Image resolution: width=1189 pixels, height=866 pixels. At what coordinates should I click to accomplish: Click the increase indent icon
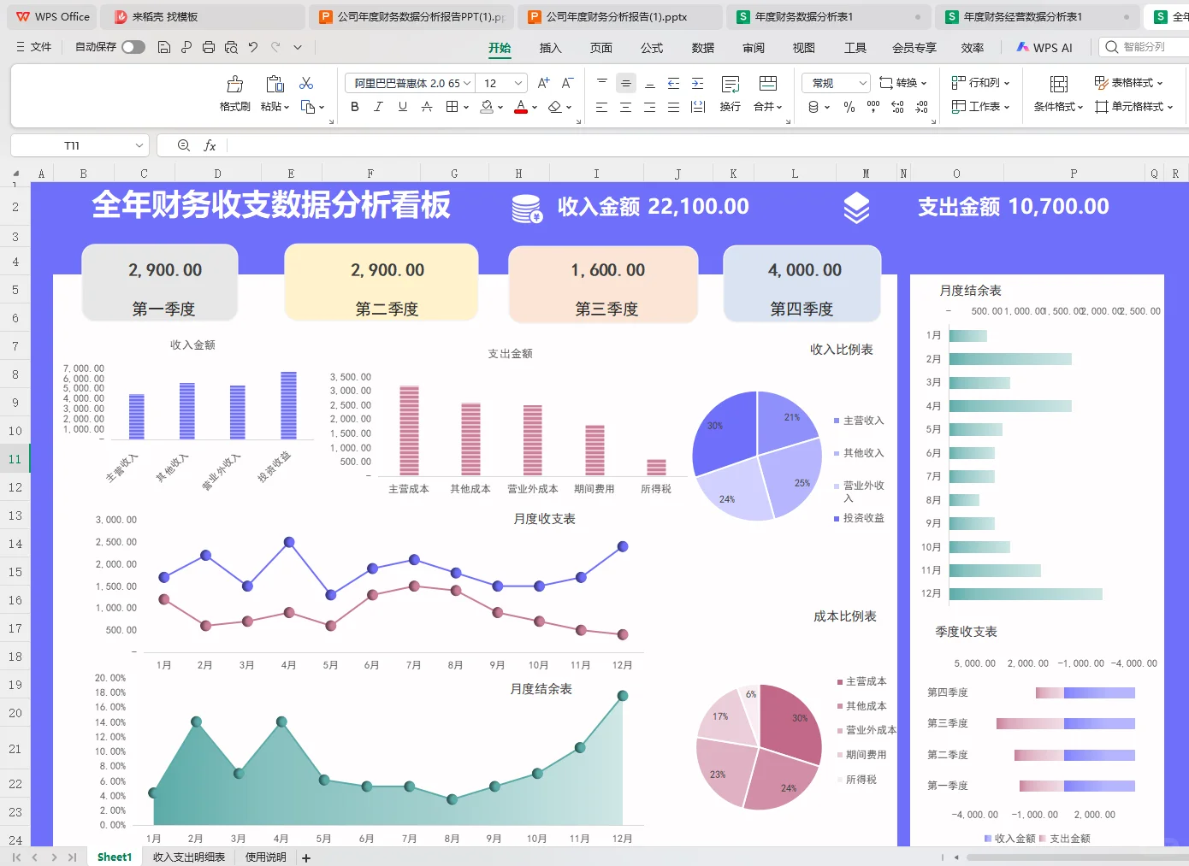tap(698, 83)
